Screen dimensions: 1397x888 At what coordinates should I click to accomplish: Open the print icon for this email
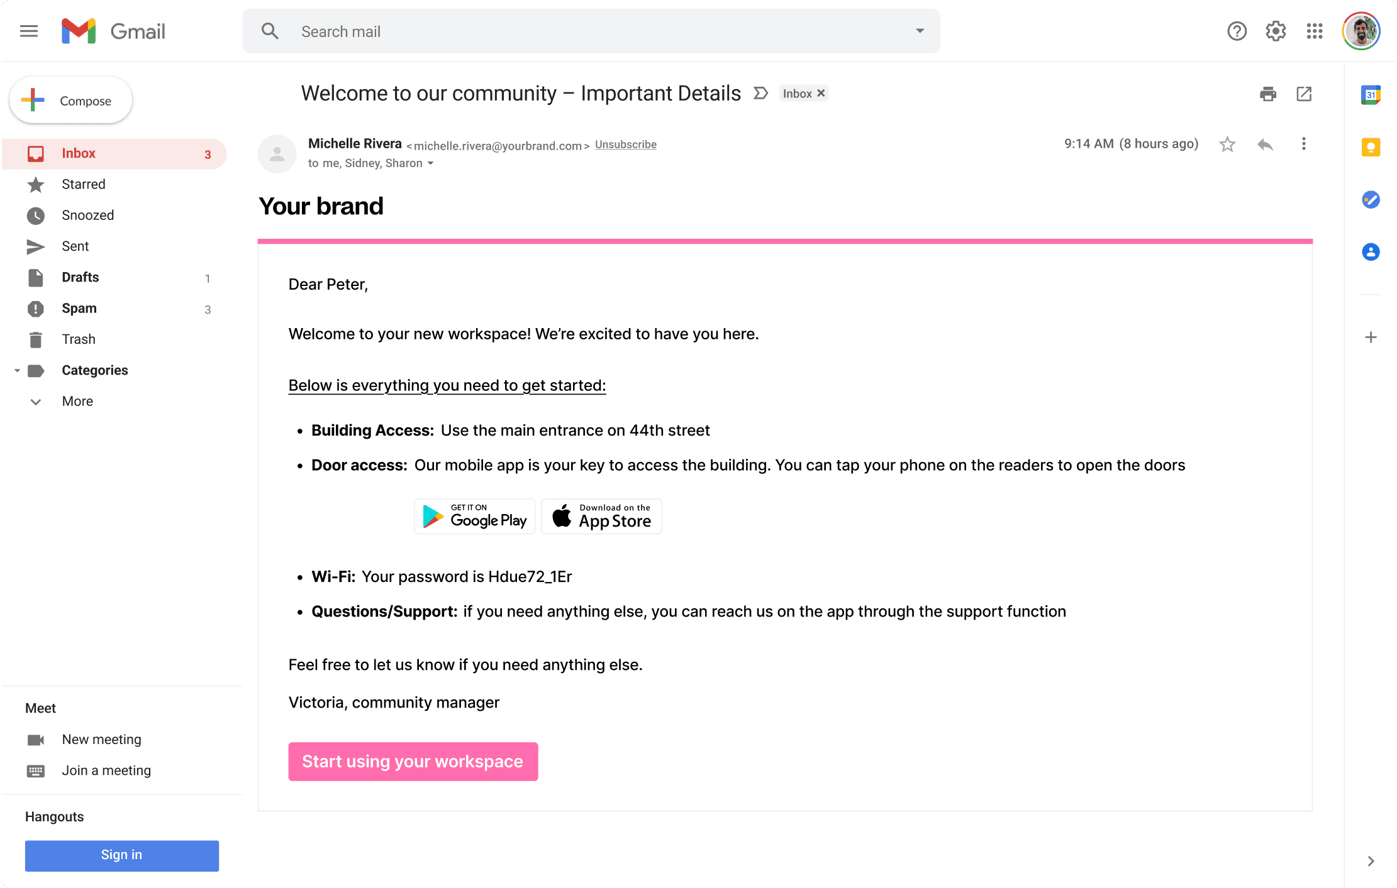click(x=1267, y=94)
